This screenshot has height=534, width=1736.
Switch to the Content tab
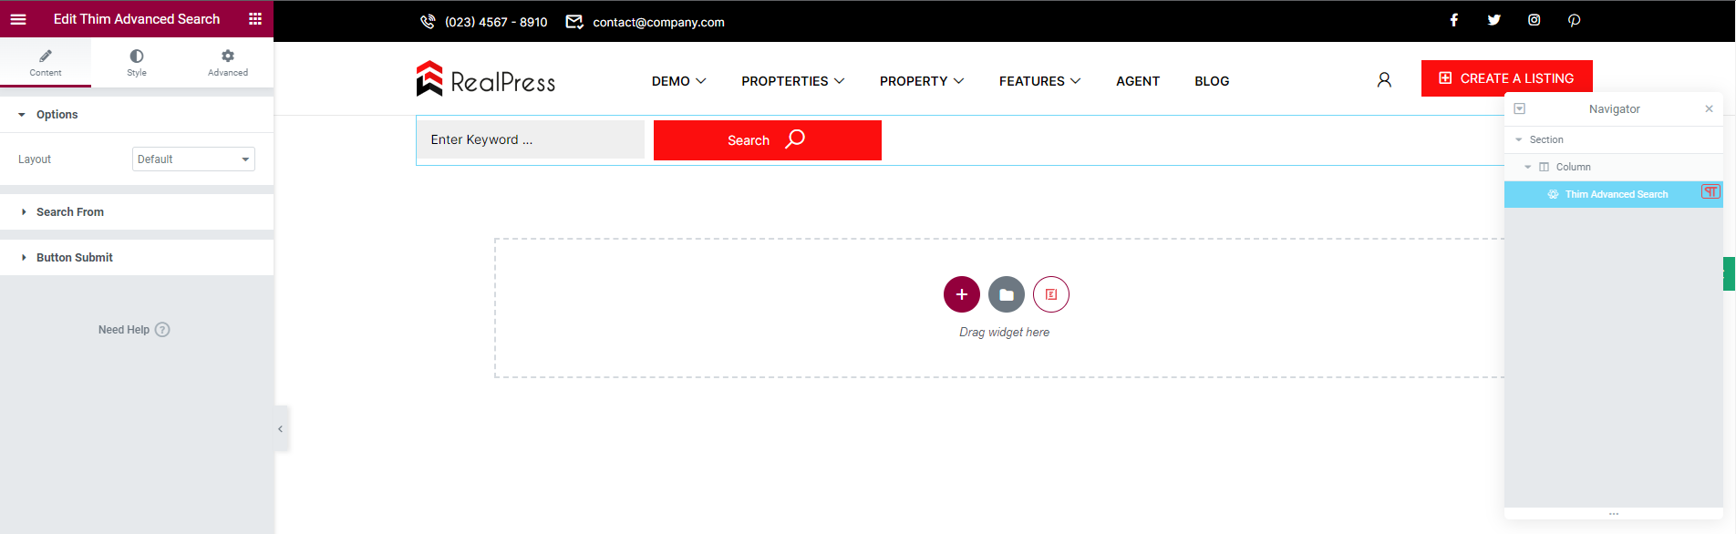coord(46,63)
